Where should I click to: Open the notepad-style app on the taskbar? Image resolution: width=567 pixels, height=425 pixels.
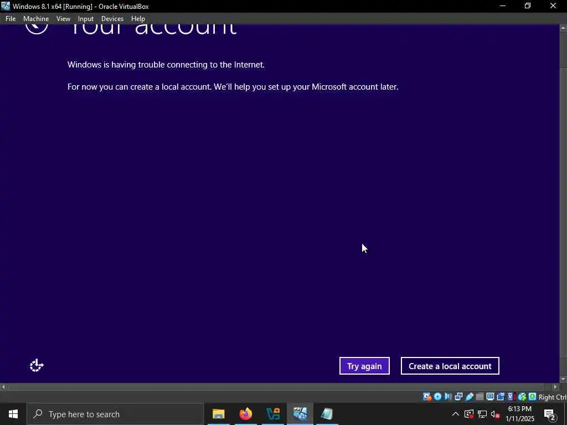coord(327,414)
